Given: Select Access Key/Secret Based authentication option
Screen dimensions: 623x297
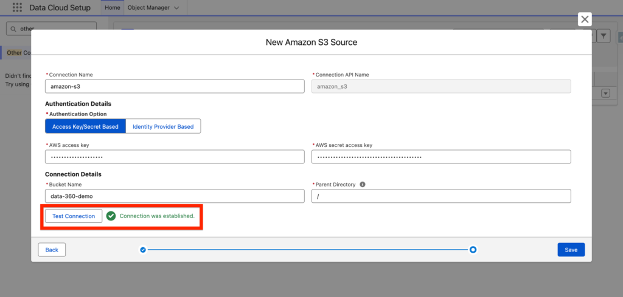Looking at the screenshot, I should (85, 126).
